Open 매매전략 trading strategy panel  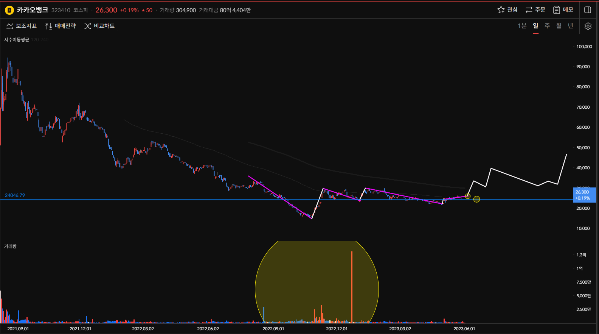(x=61, y=26)
